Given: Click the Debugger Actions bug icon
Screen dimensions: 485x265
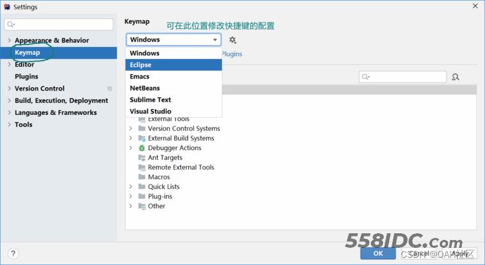Looking at the screenshot, I should tap(142, 148).
